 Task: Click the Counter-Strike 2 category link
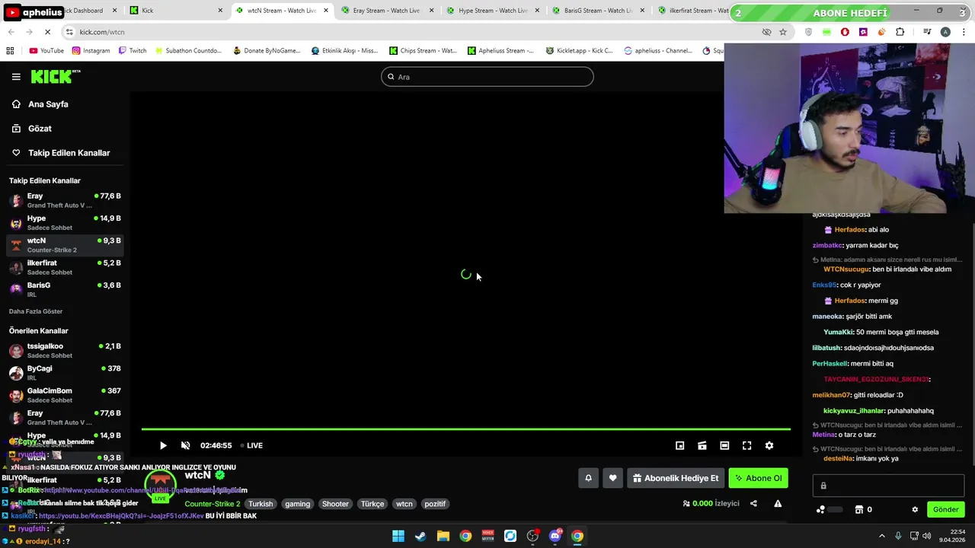[212, 504]
